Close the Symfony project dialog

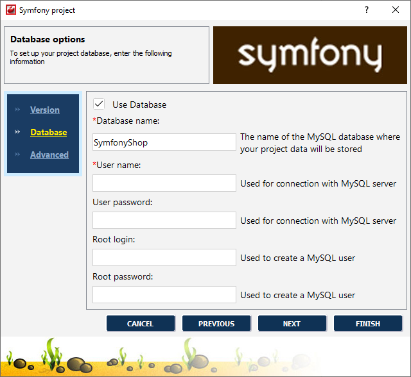(396, 10)
